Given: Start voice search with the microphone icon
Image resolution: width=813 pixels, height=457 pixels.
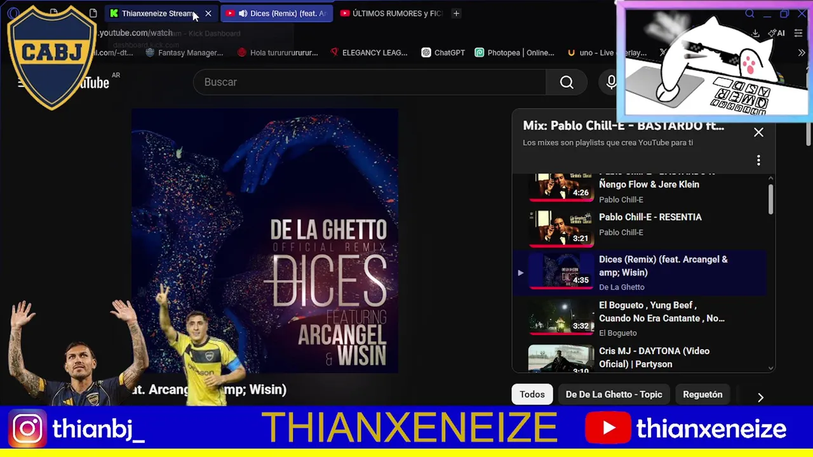Looking at the screenshot, I should pyautogui.click(x=610, y=82).
